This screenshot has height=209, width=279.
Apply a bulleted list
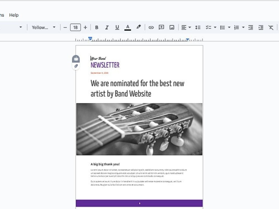tap(222, 28)
